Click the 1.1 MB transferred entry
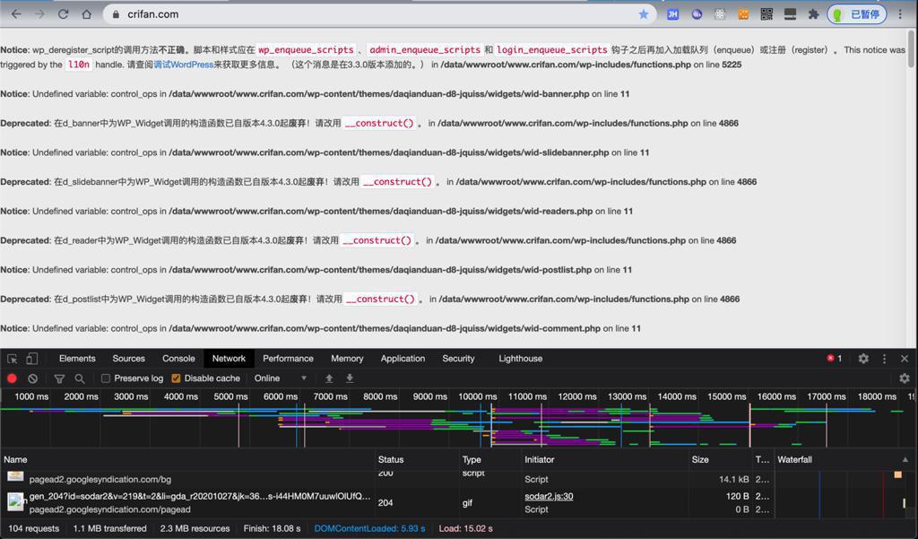The width and height of the screenshot is (918, 539). 110,528
